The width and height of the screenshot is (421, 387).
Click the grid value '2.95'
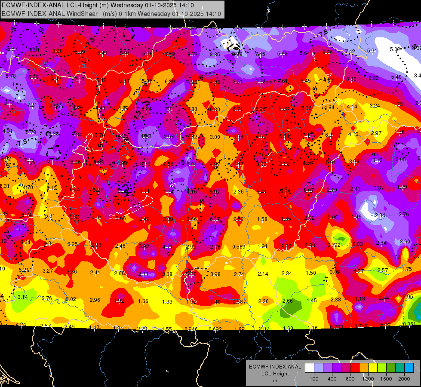[408, 297]
